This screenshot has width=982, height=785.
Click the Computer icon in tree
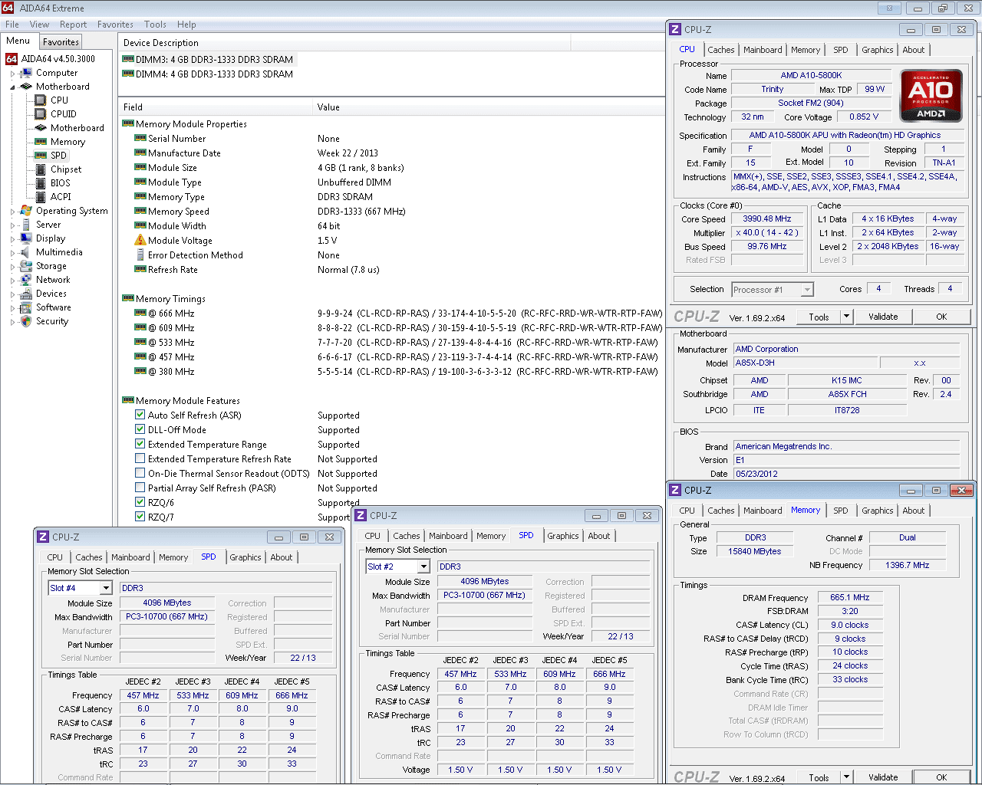26,73
